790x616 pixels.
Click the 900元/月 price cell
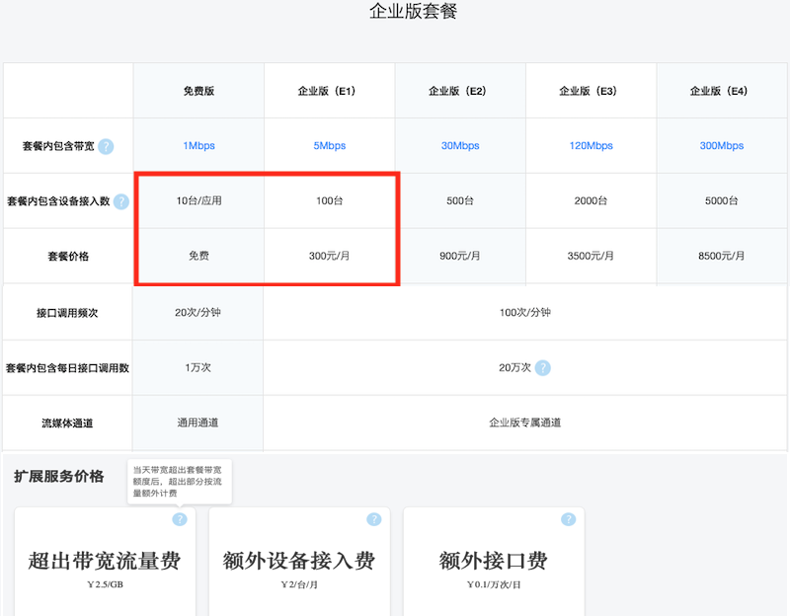(x=460, y=256)
